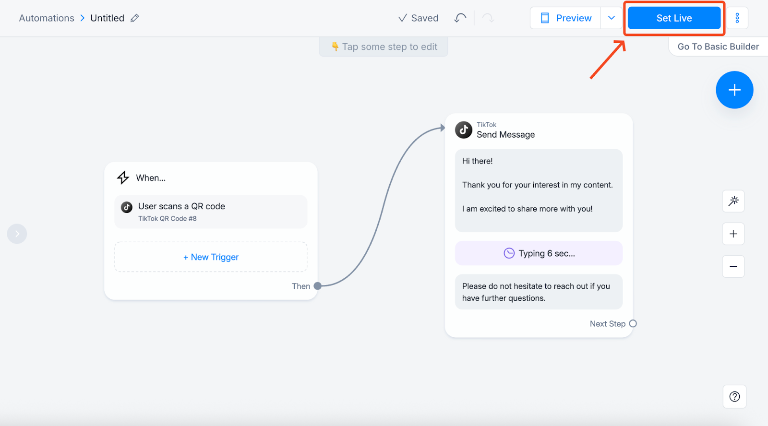Click the Next Step connector circle
The height and width of the screenshot is (426, 768).
point(633,324)
